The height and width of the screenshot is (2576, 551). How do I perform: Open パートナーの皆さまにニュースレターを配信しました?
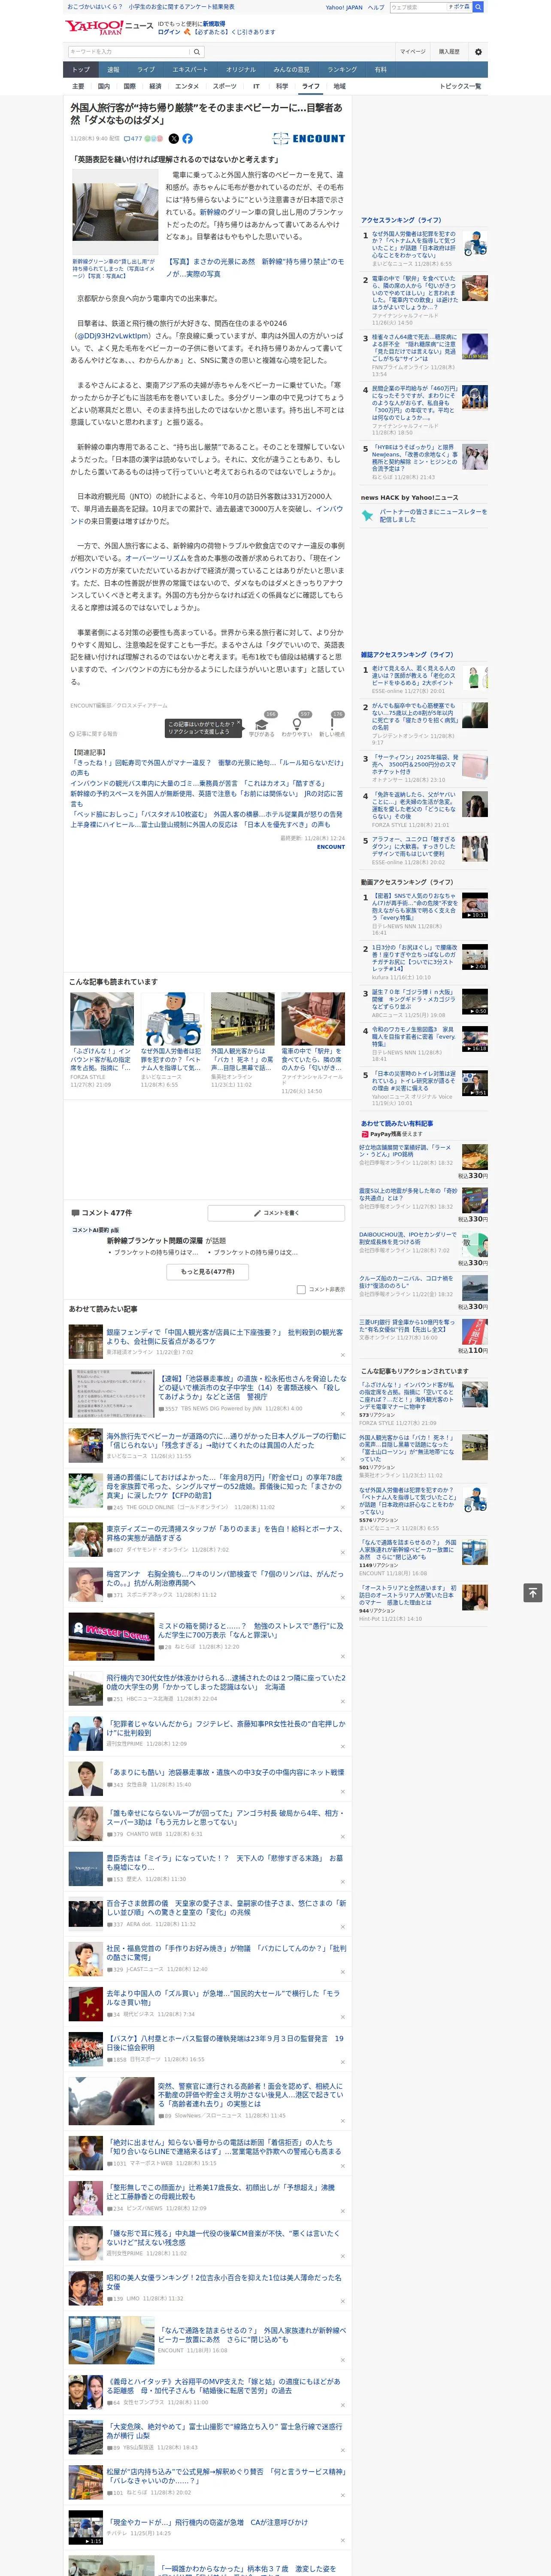433,516
